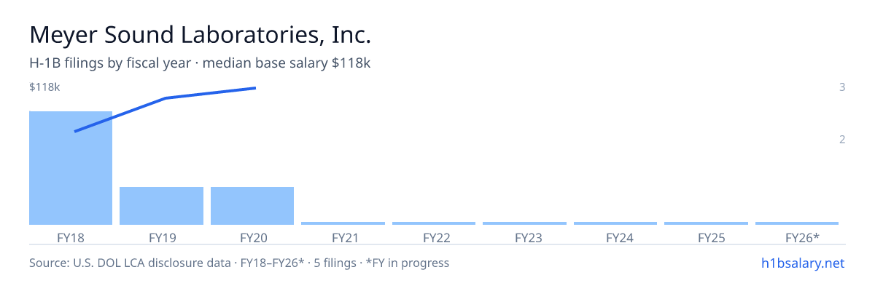Image resolution: width=875 pixels, height=291 pixels.
Task: Select the FY26* bar stub
Action: pos(797,223)
